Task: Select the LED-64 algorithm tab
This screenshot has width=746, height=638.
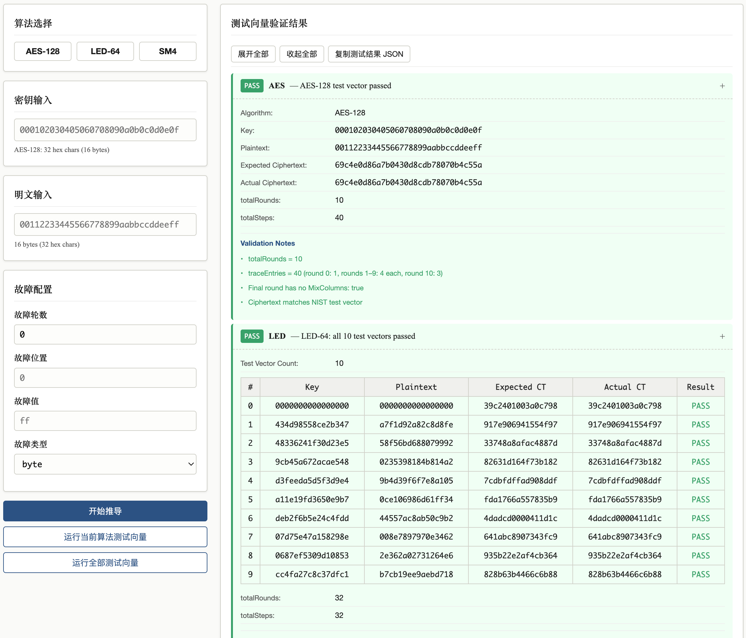Action: pos(105,51)
